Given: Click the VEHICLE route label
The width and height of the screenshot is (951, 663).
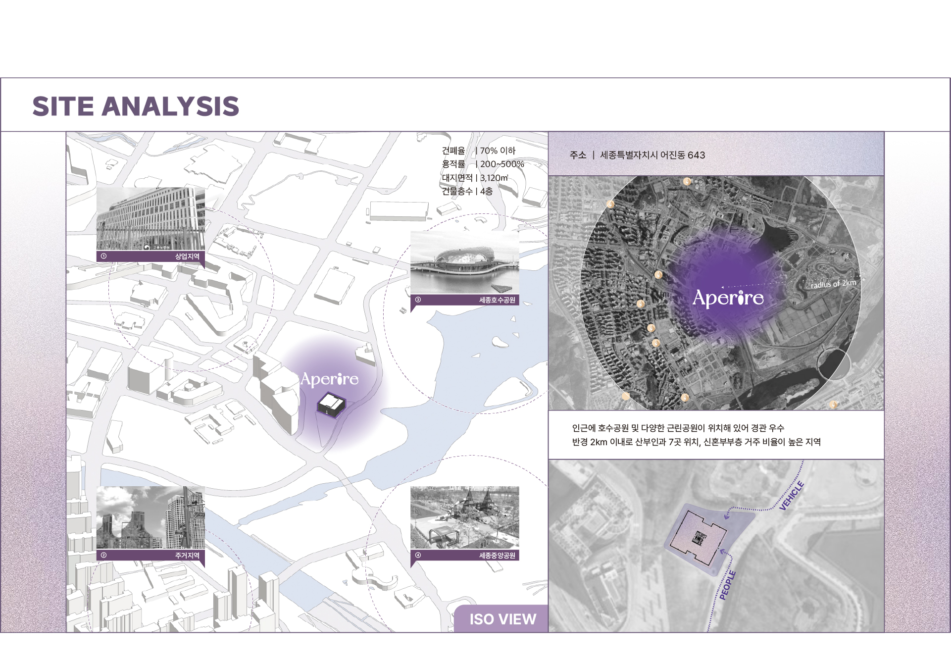Looking at the screenshot, I should [792, 496].
